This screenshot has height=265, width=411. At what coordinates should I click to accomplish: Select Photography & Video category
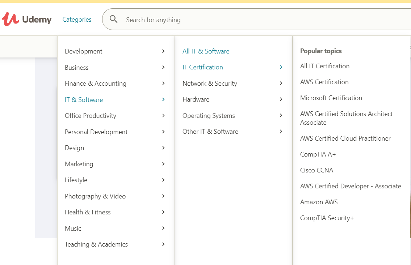95,196
